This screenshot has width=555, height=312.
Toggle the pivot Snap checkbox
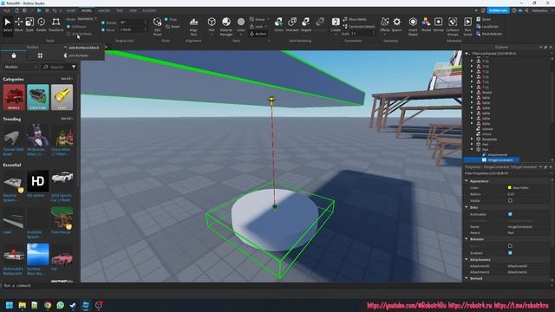(166, 19)
